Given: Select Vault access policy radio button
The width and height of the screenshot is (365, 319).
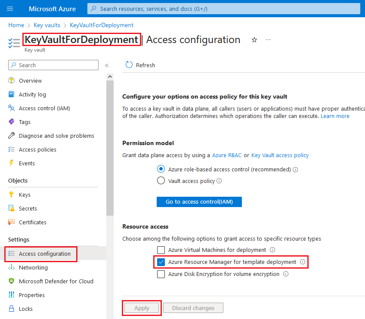Looking at the screenshot, I should pyautogui.click(x=161, y=181).
